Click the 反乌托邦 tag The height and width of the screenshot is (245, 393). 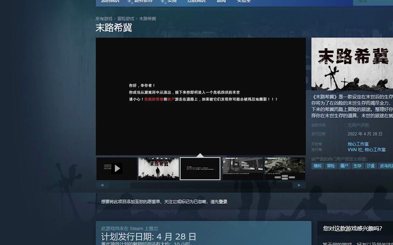pyautogui.click(x=387, y=166)
